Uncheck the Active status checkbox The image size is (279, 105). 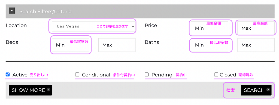click(x=7, y=75)
